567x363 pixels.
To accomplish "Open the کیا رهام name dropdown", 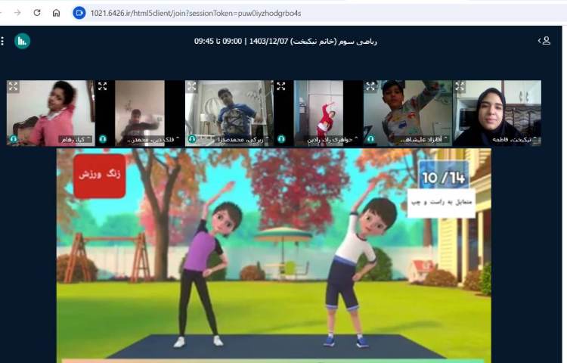I will pyautogui.click(x=76, y=140).
